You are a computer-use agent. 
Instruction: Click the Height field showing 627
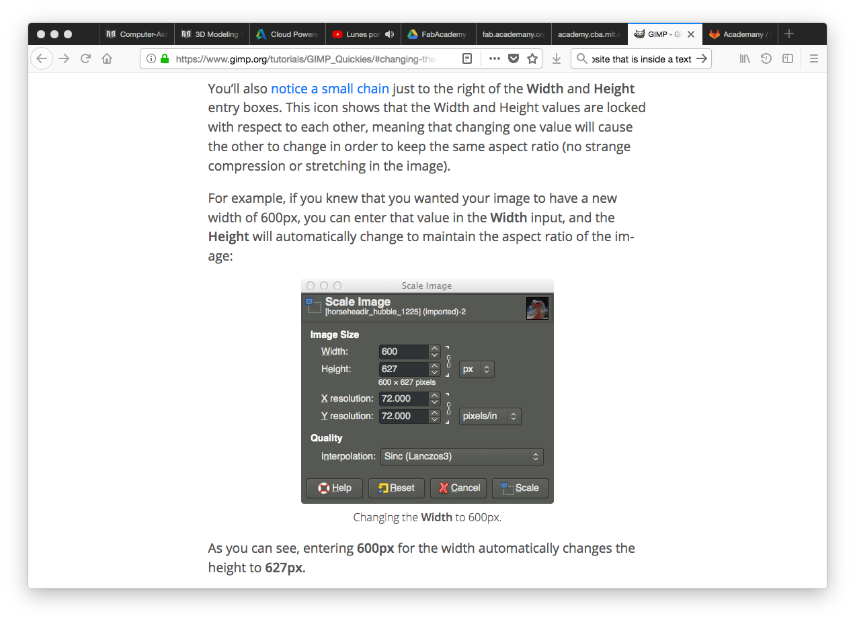(403, 369)
